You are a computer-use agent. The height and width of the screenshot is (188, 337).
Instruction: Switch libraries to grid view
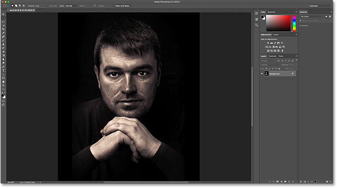click(326, 17)
